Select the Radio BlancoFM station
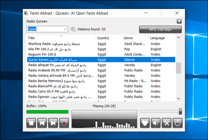The height and width of the screenshot is (140, 208). click(x=101, y=86)
